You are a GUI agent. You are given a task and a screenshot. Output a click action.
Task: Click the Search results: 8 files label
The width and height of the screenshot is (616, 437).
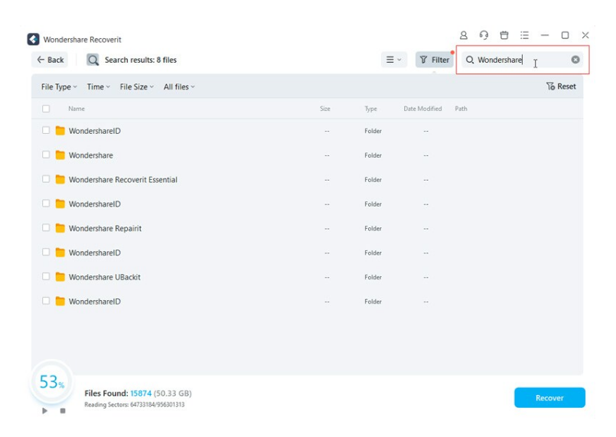tap(141, 60)
